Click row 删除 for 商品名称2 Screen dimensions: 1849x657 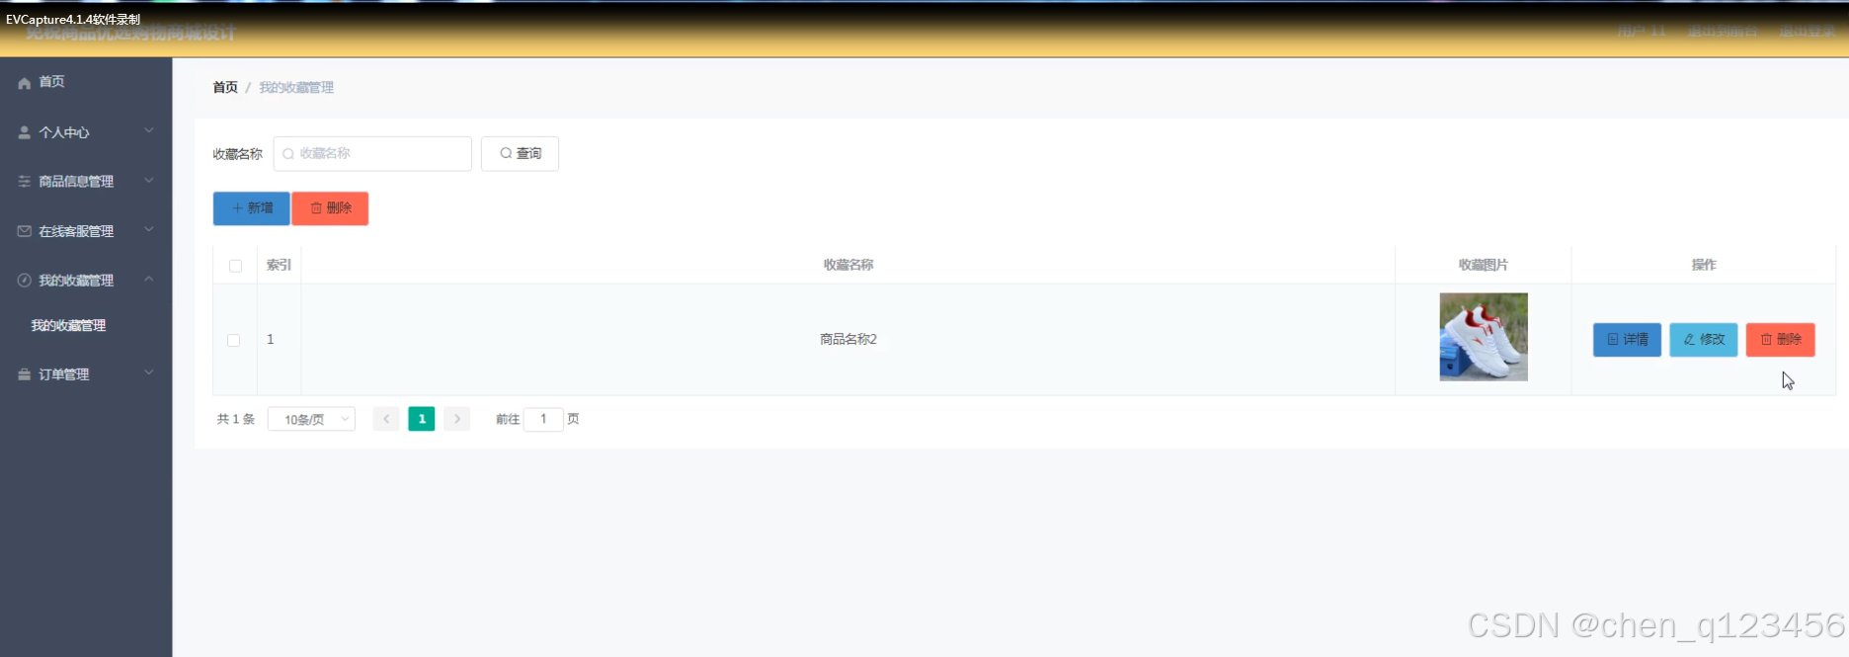[1780, 340]
